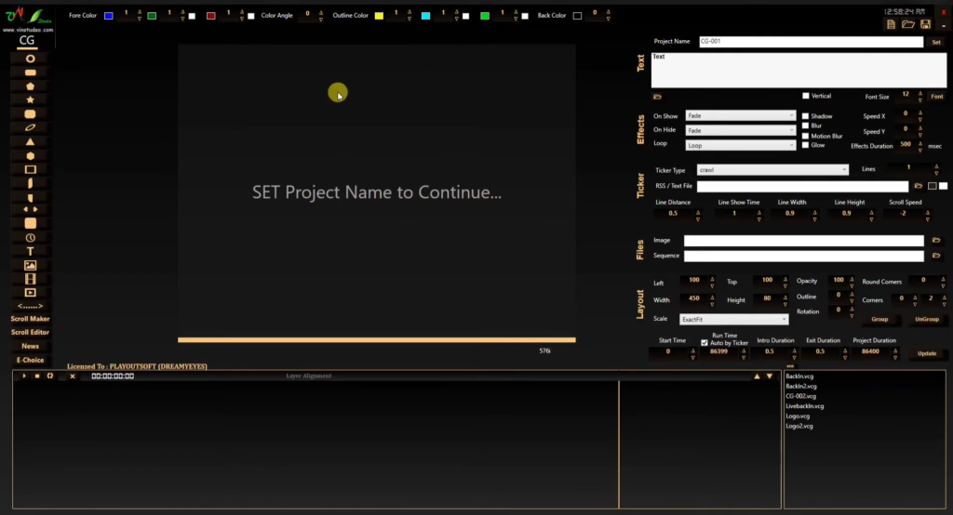Open the On Show effect dropdown
The image size is (953, 515).
pos(740,116)
